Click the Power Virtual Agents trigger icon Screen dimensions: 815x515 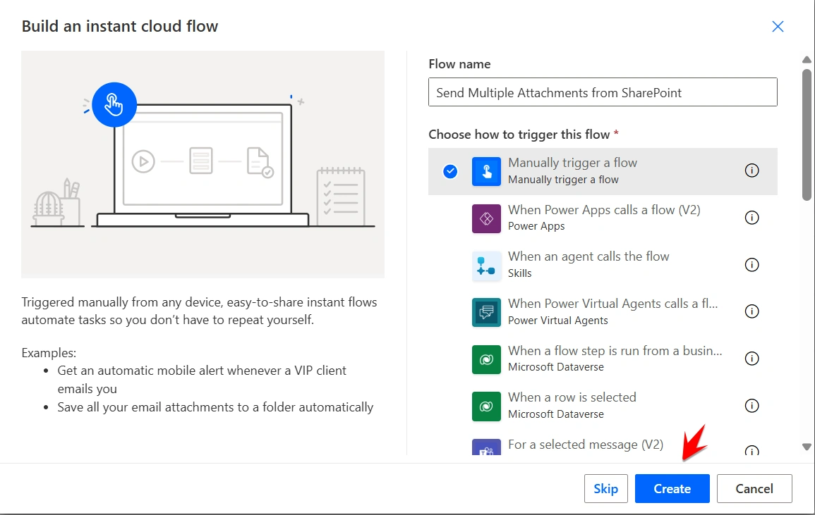[x=486, y=312]
